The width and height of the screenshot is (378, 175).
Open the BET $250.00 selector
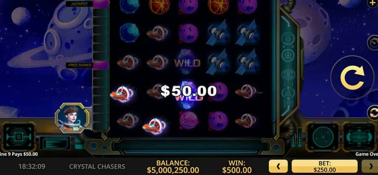(x=325, y=166)
